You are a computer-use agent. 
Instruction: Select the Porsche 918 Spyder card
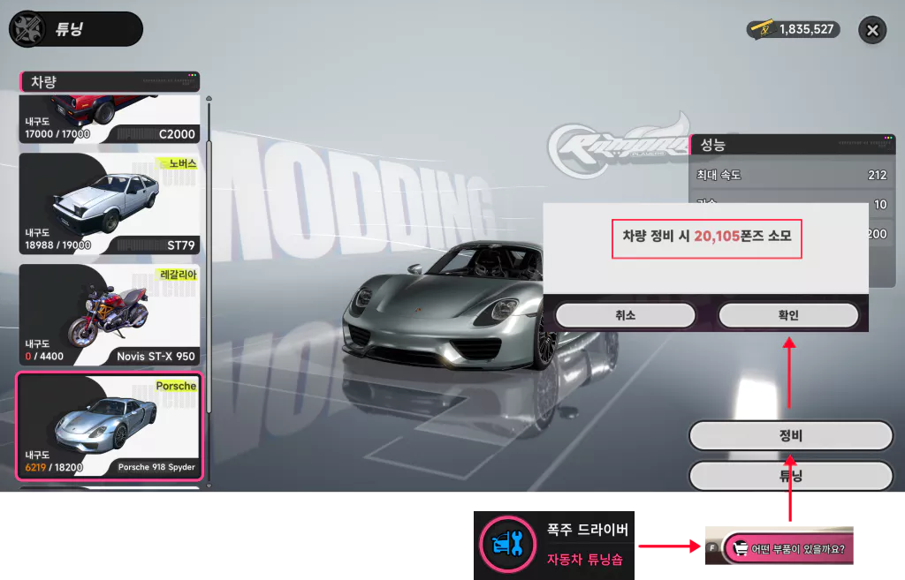tap(110, 426)
